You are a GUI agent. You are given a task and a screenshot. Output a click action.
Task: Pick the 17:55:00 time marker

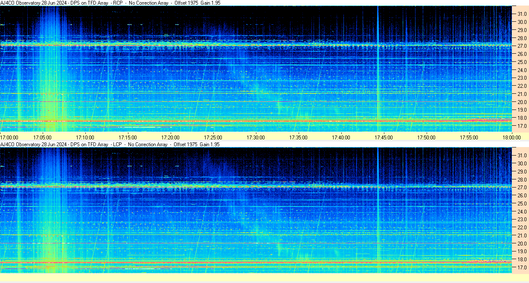469,137
